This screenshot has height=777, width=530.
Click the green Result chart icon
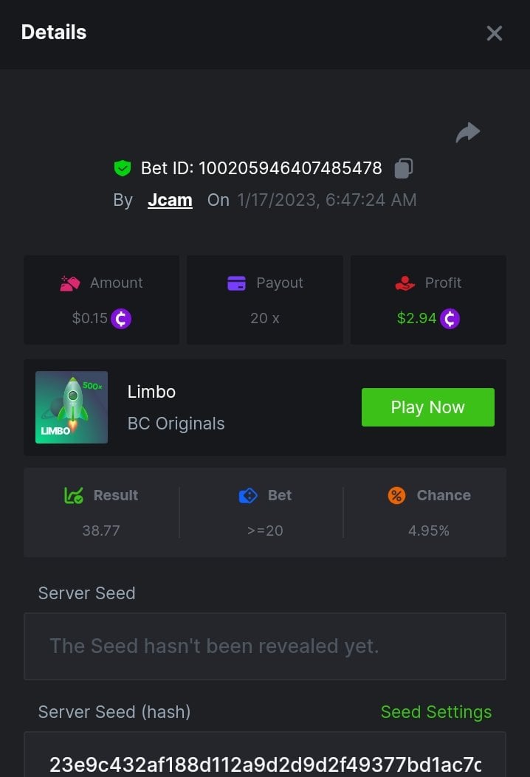point(74,496)
